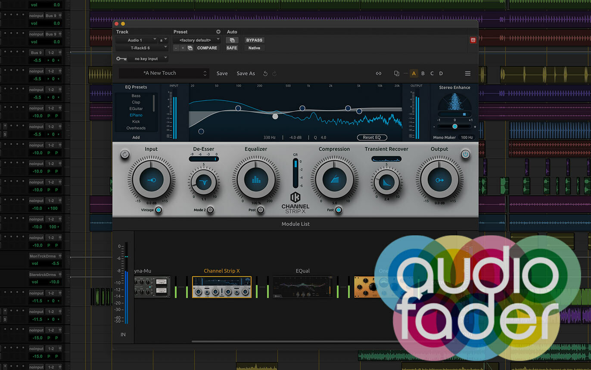Click the copy A/B settings icon

396,74
